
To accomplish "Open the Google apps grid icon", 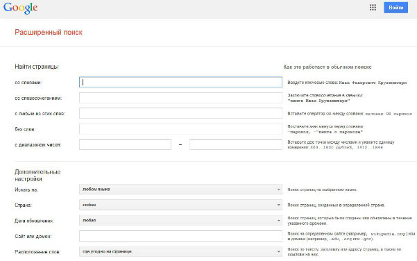I will tap(373, 8).
